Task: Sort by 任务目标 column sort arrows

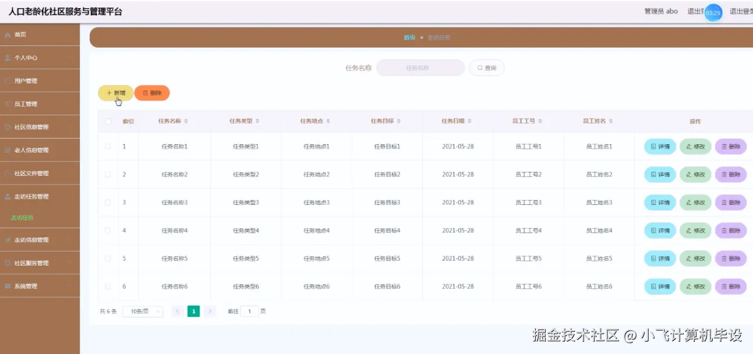Action: 399,121
